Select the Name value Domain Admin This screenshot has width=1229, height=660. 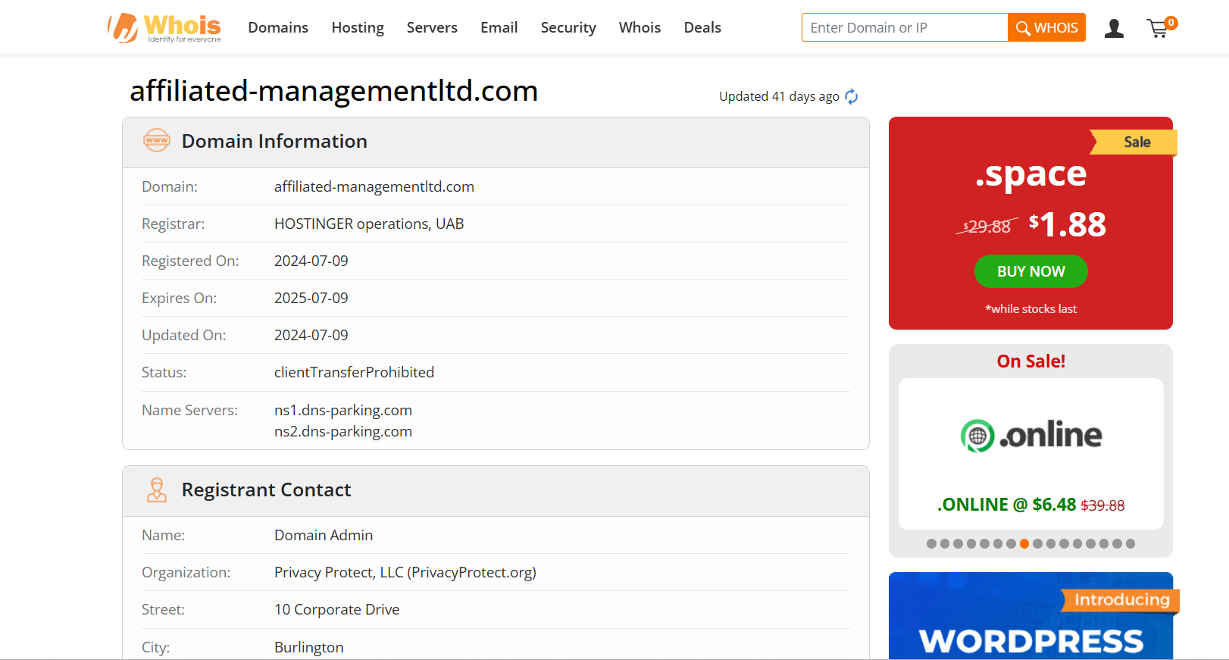click(324, 535)
